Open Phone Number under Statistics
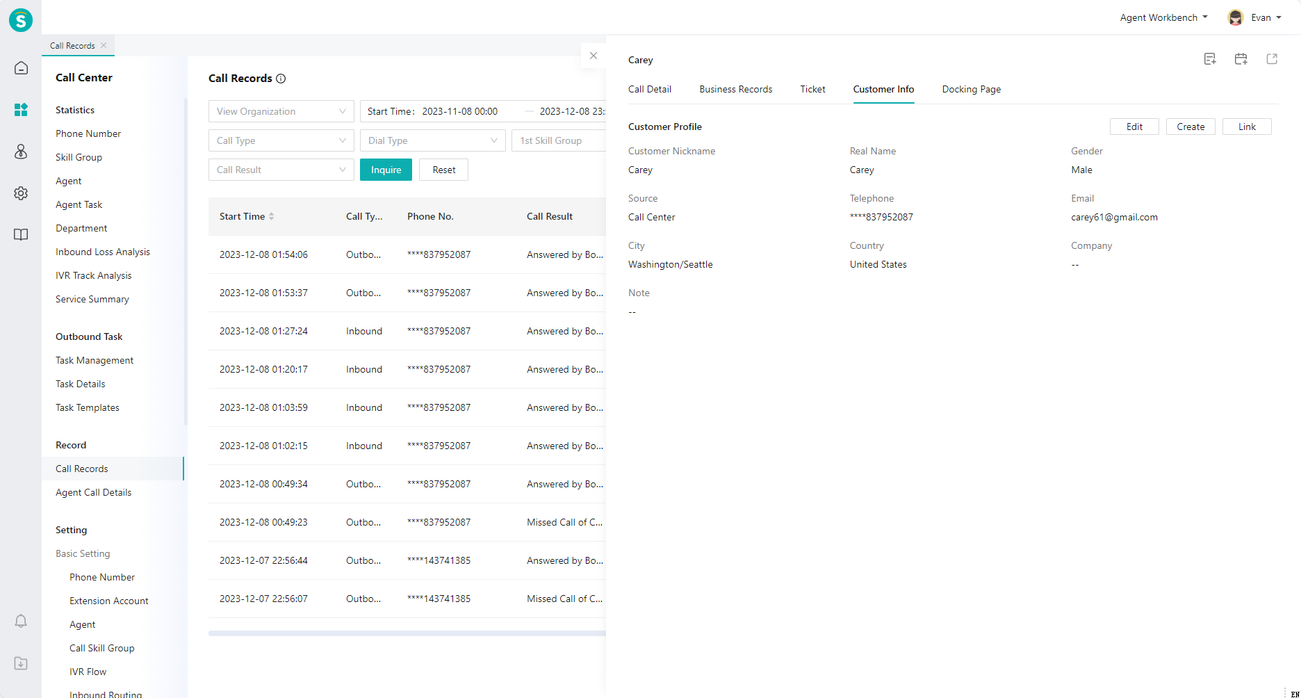 pyautogui.click(x=88, y=133)
